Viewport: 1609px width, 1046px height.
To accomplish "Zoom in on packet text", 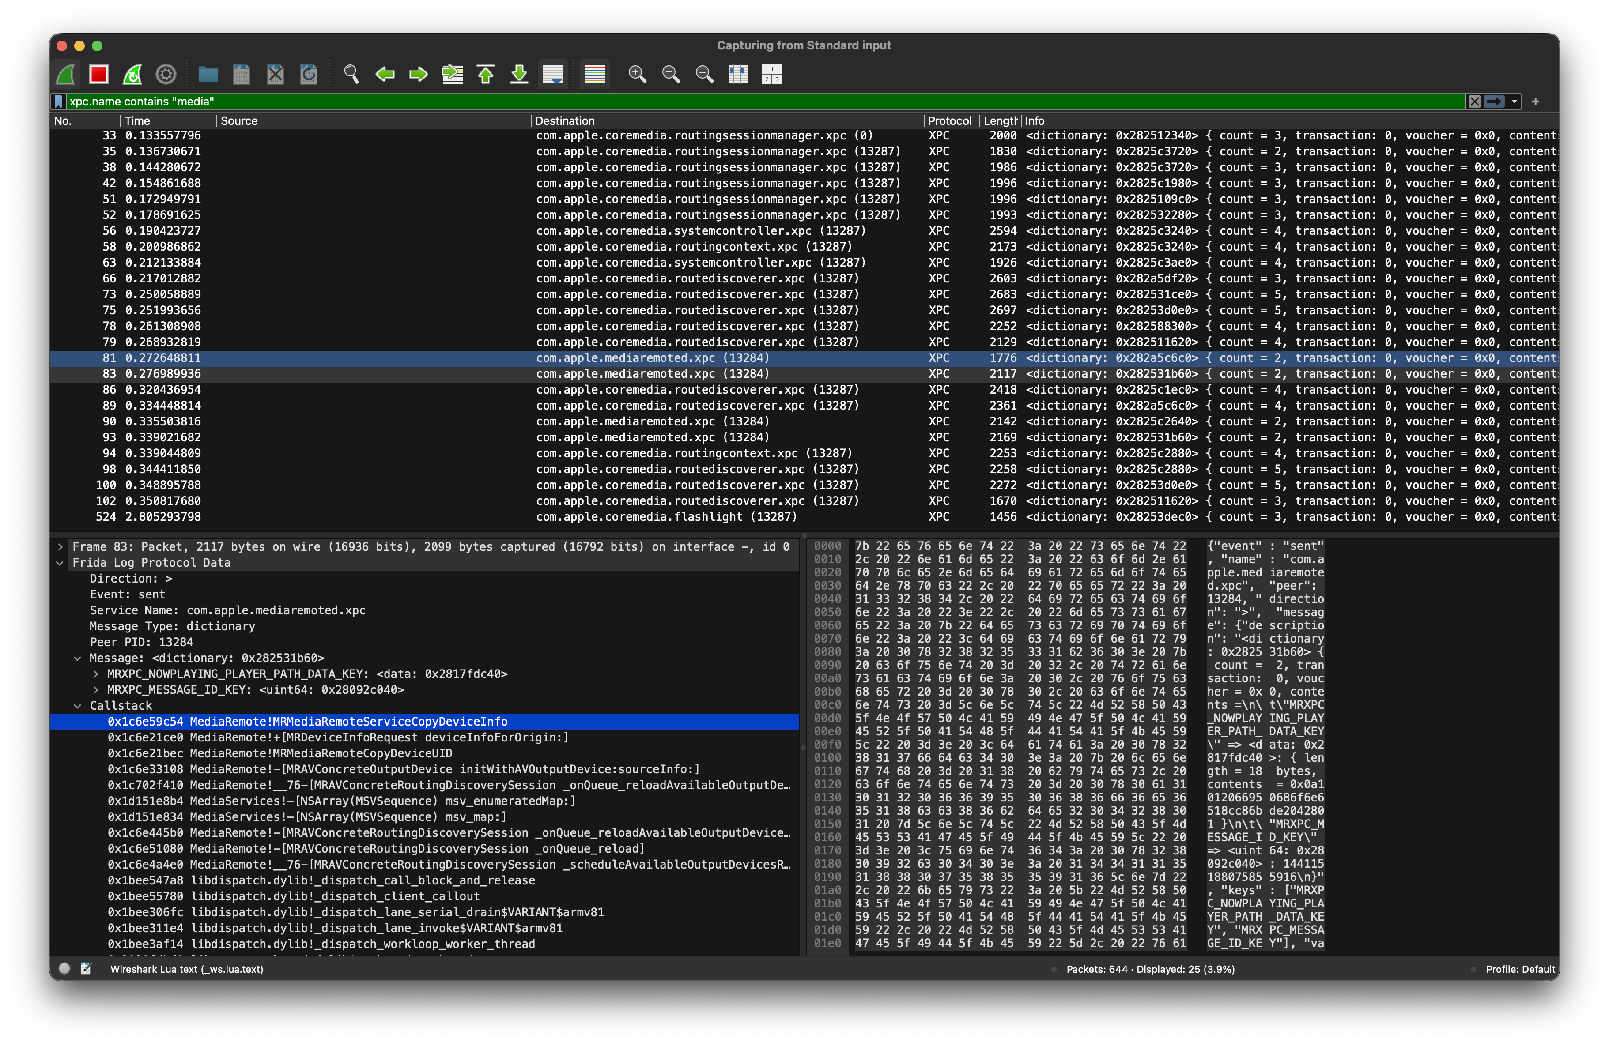I will (637, 74).
